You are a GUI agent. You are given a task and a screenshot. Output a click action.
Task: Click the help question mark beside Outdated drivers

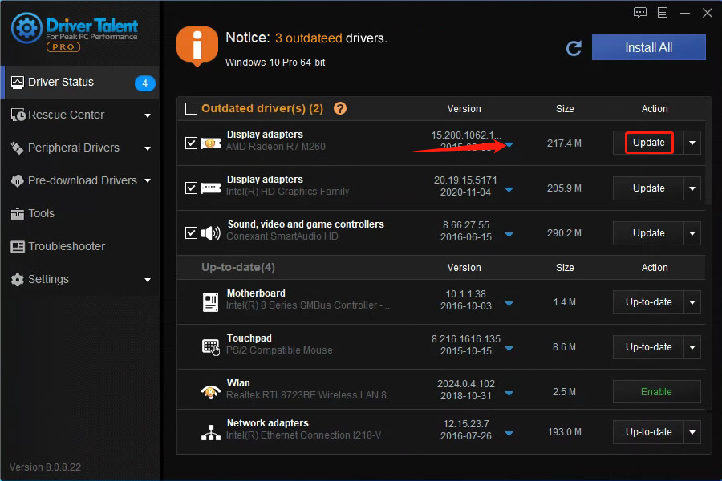click(340, 109)
